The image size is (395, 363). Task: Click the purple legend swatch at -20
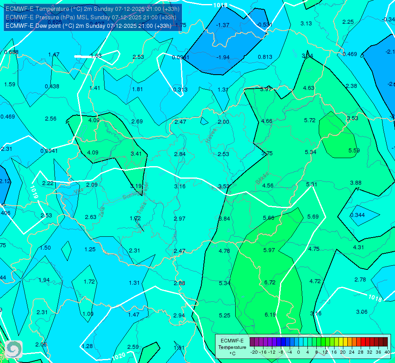(252, 342)
